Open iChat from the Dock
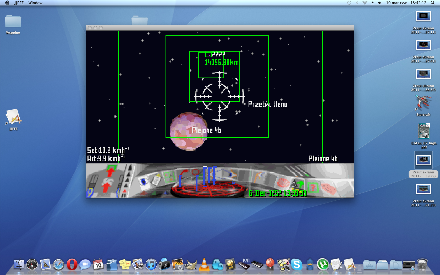This screenshot has width=440, height=275. click(x=85, y=265)
